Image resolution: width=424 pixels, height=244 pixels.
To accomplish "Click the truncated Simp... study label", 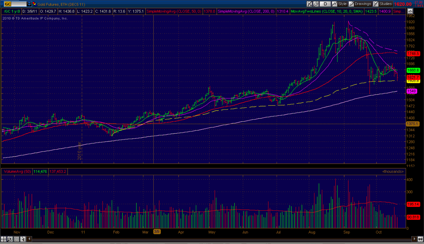I will pos(398,11).
